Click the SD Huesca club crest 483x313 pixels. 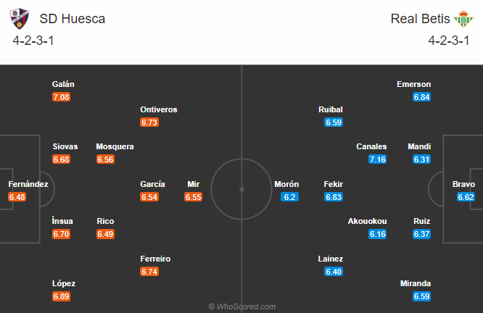coord(22,18)
